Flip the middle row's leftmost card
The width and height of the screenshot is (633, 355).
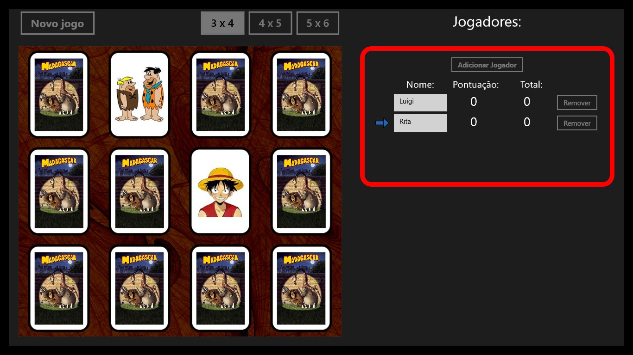click(59, 191)
